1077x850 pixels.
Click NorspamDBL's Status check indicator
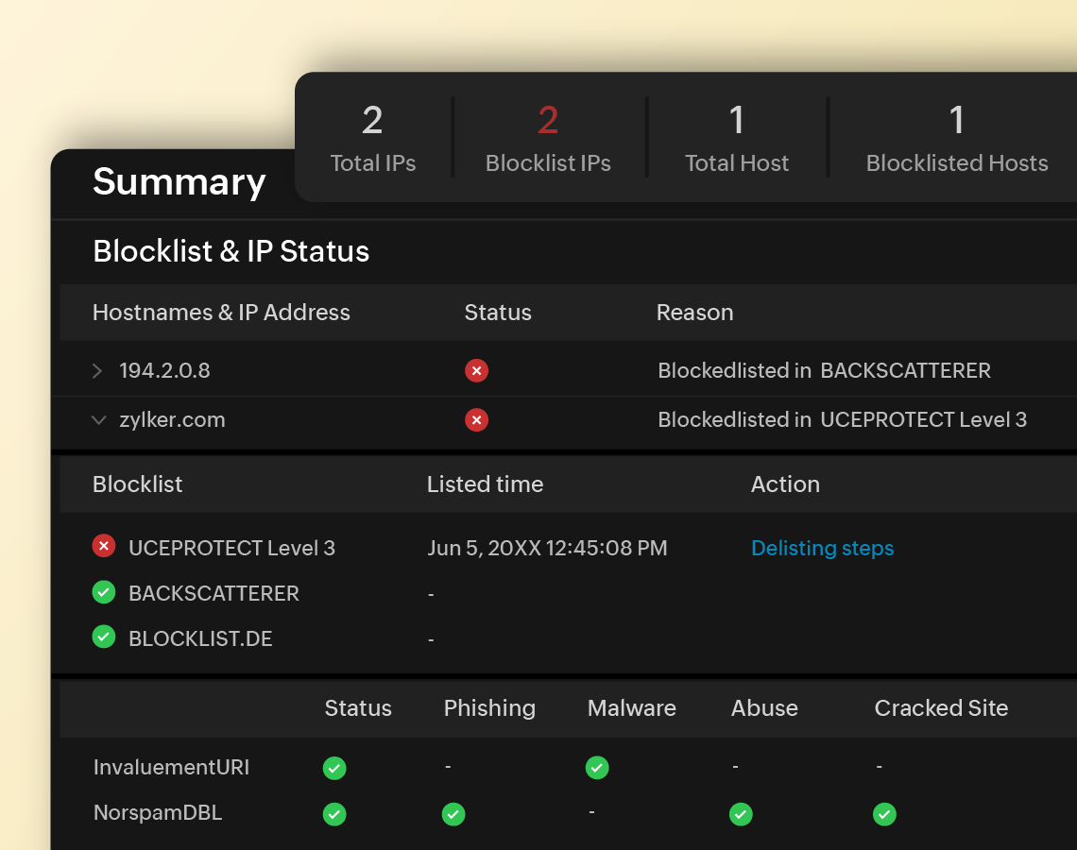[x=334, y=814]
